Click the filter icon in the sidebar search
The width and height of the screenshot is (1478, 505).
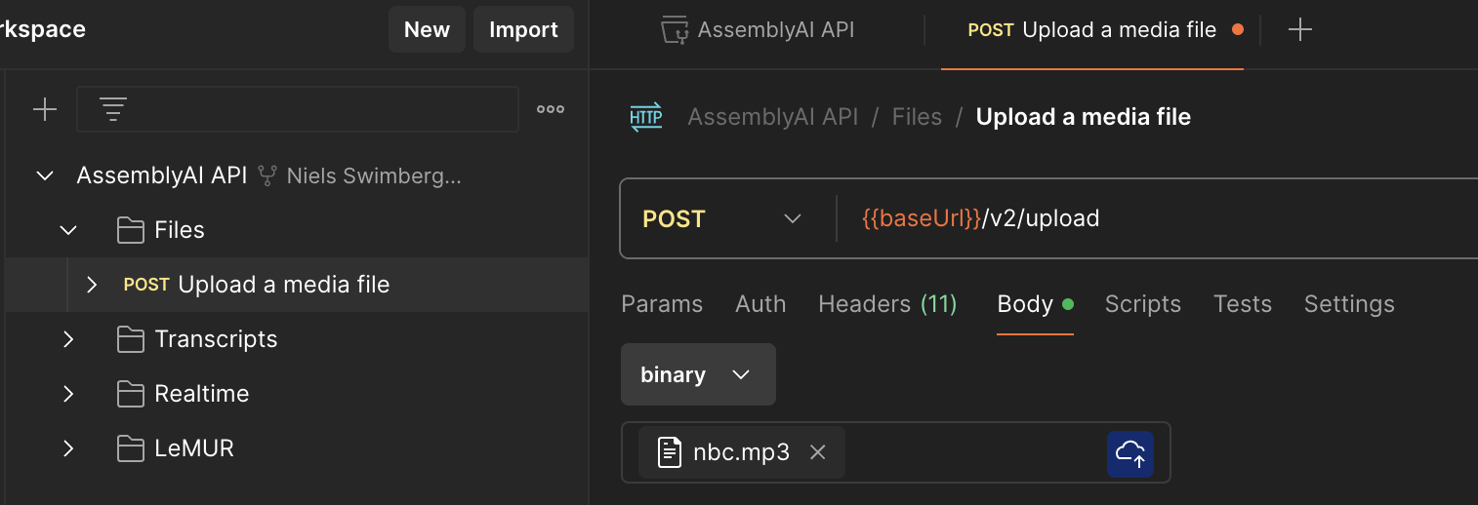[x=113, y=109]
